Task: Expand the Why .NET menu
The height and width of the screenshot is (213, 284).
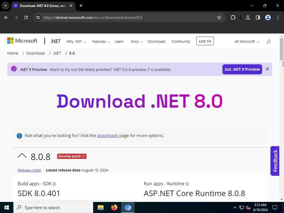Action: [x=76, y=42]
